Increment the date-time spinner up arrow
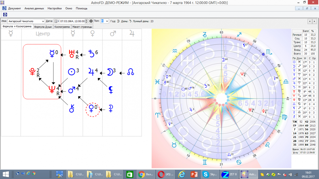This screenshot has height=179, width=319. tap(86, 20)
